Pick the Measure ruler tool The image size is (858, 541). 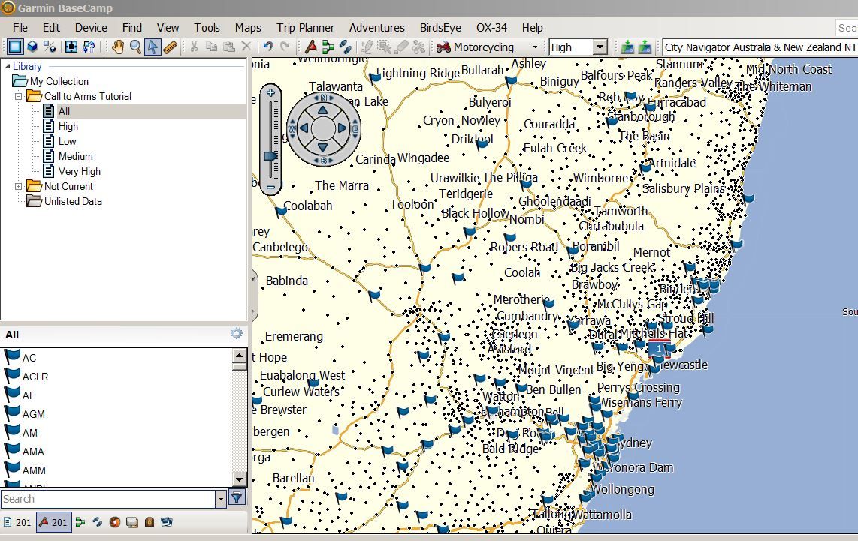coord(171,47)
